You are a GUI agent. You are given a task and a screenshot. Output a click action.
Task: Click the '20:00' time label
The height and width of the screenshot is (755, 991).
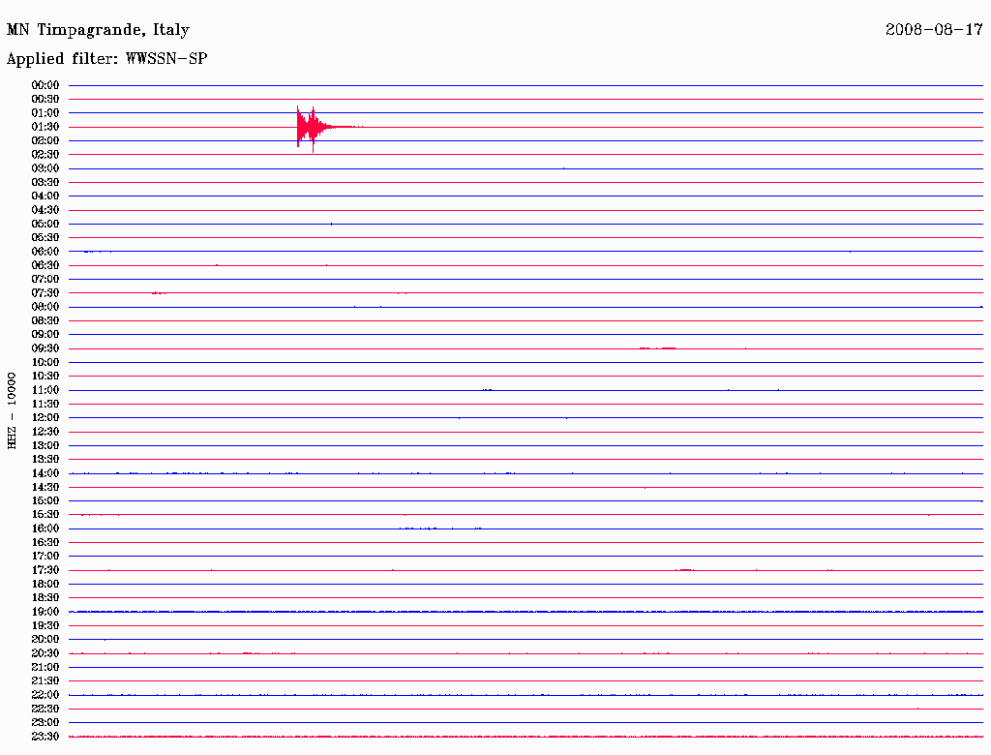pyautogui.click(x=45, y=639)
